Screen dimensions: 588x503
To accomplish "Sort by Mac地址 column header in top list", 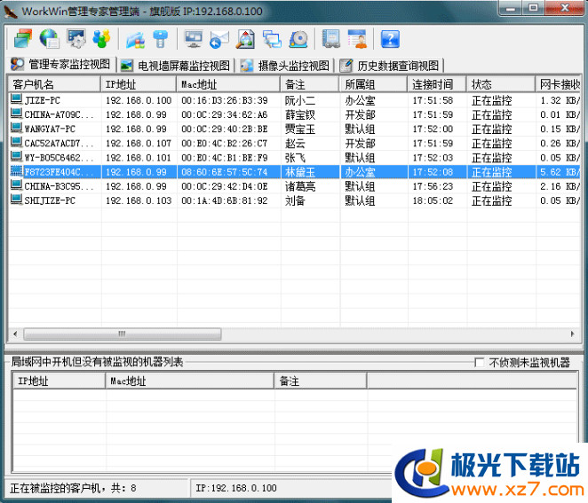I will tap(228, 84).
